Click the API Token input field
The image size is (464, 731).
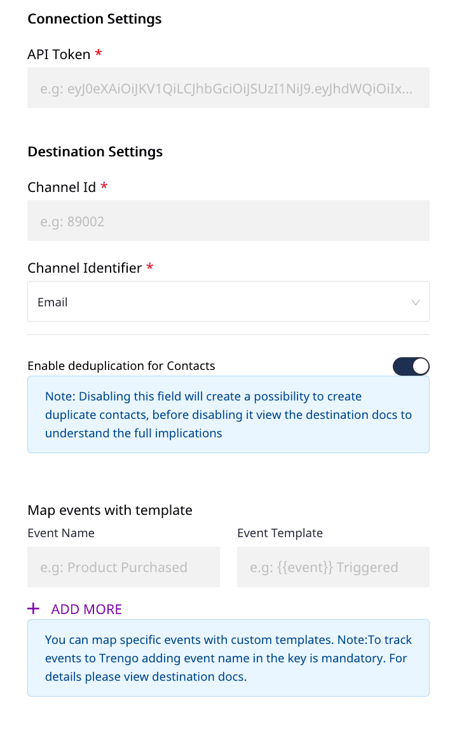coord(228,88)
